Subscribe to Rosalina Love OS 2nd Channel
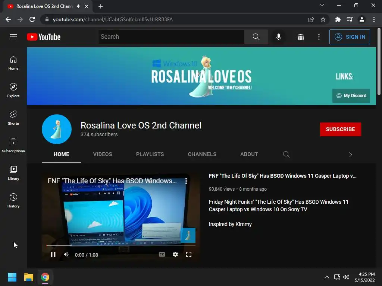Screen dimensions: 382x286 click(340, 129)
